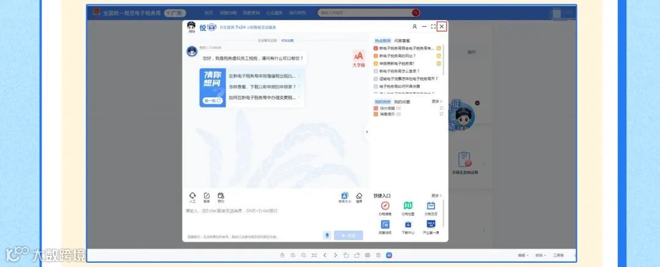Image resolution: width=660 pixels, height=267 pixels.
Task: Select suggestion 如何在新电子税务局中办理变更税…
Action: (263, 97)
